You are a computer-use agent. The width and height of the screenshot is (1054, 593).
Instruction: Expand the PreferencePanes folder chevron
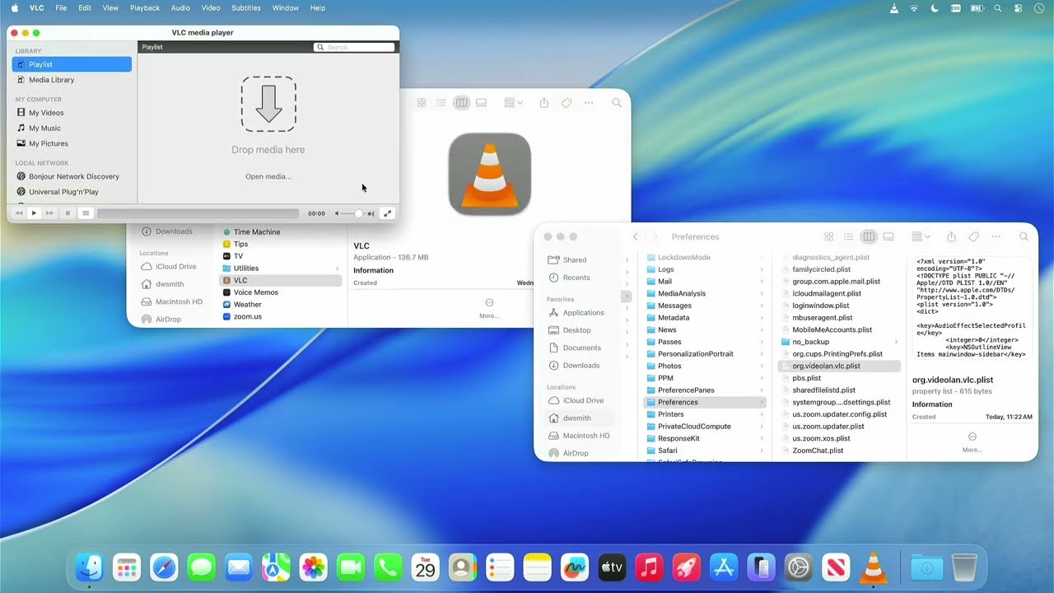click(x=761, y=390)
